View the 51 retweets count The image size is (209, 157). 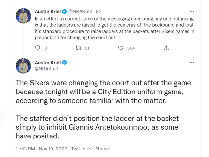coord(87,48)
